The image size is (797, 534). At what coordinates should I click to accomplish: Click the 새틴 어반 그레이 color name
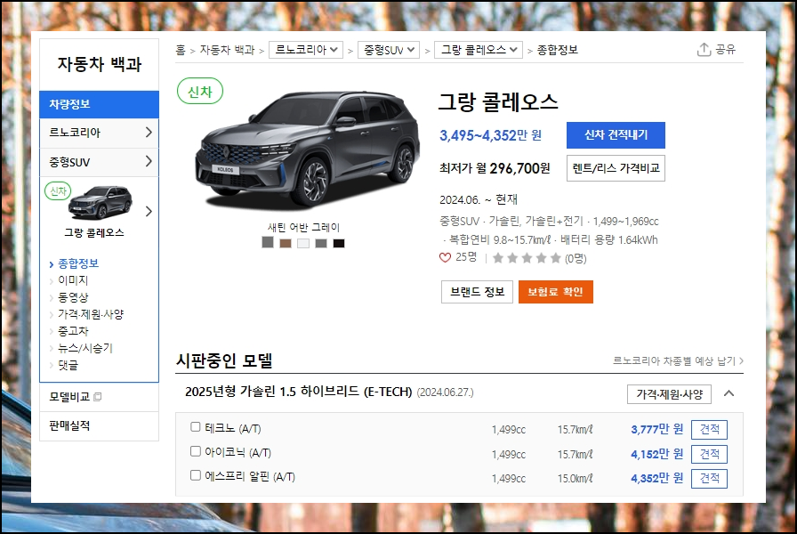303,227
